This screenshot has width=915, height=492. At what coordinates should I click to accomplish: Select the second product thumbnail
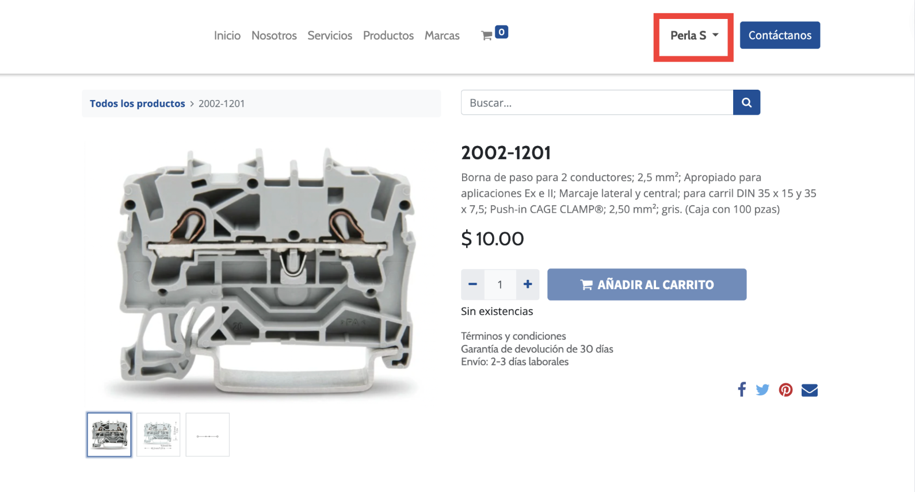pyautogui.click(x=158, y=435)
